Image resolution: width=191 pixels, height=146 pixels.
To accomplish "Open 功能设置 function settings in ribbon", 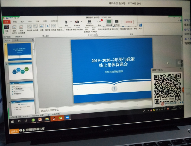I will [x=122, y=27].
